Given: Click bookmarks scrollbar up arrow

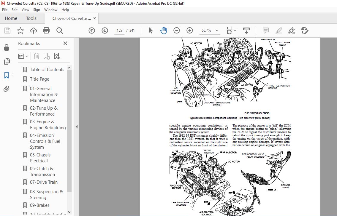Looking at the screenshot, I should coord(69,68).
